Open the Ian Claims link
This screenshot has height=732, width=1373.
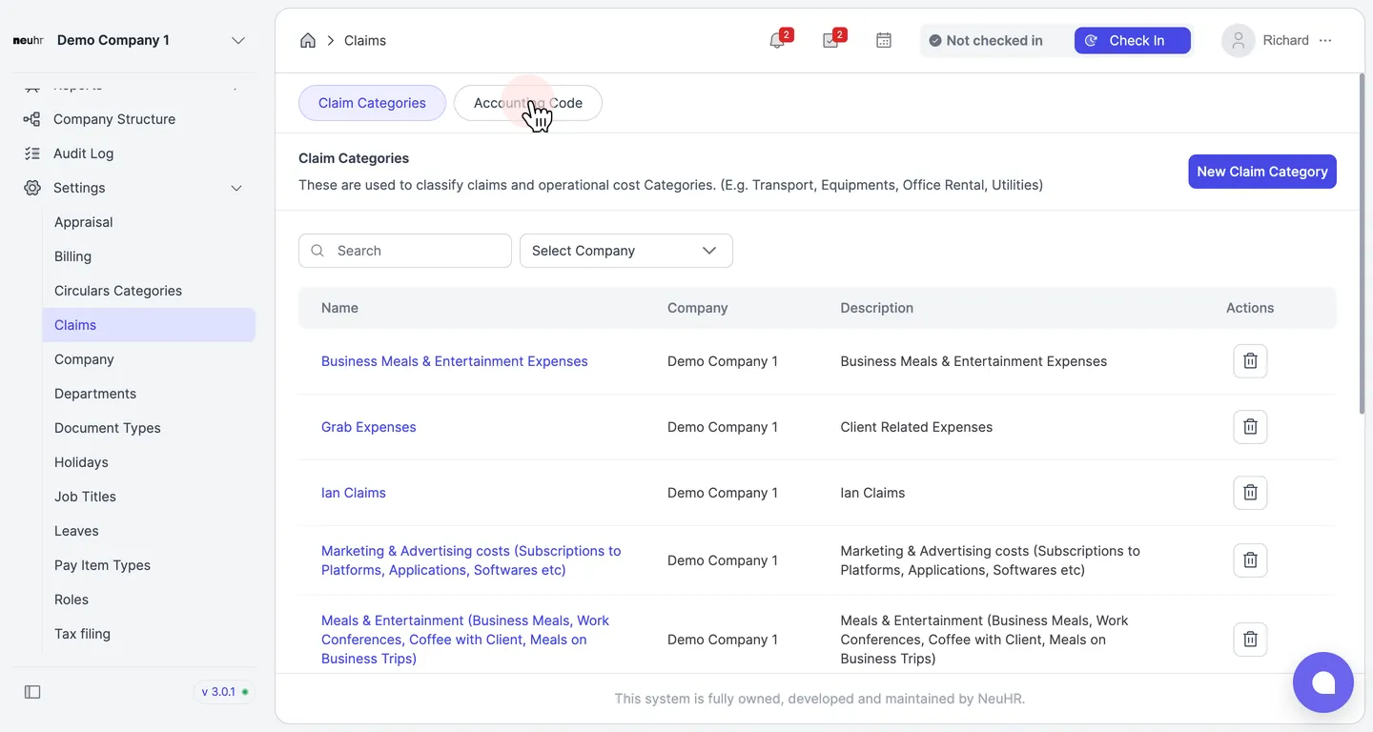354,493
